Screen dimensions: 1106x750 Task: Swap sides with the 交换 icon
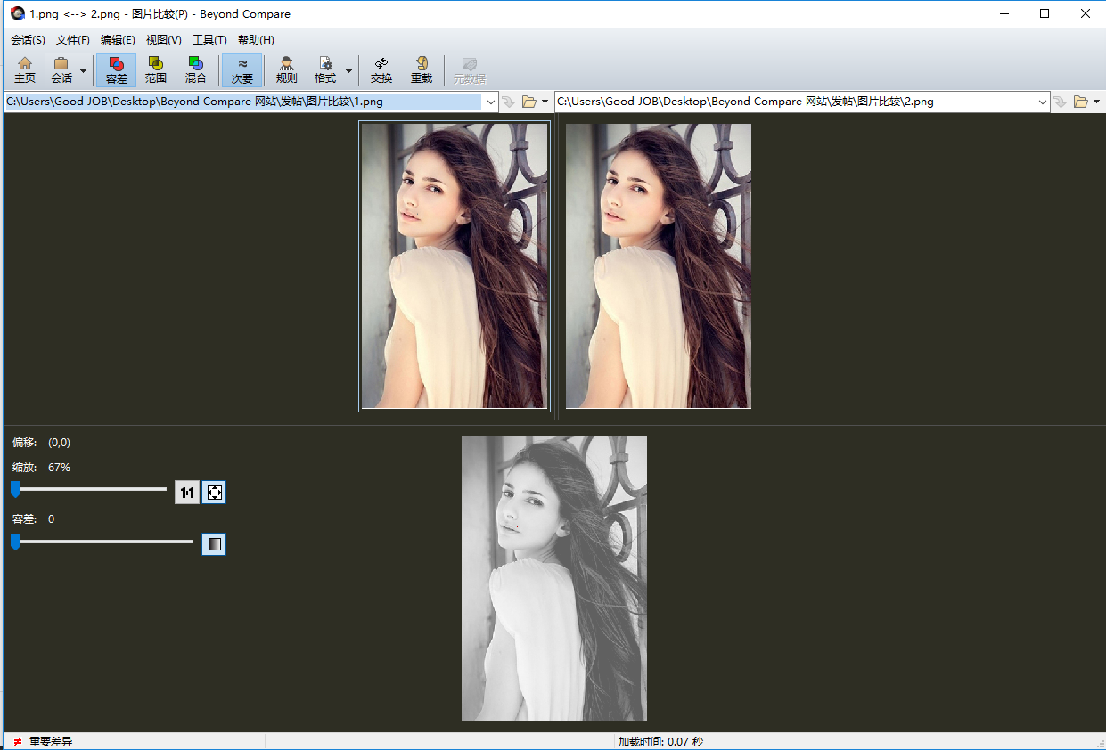(x=381, y=69)
